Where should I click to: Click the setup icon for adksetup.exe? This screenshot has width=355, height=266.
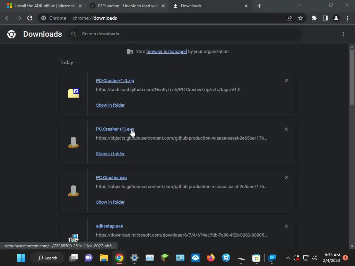pyautogui.click(x=73, y=238)
